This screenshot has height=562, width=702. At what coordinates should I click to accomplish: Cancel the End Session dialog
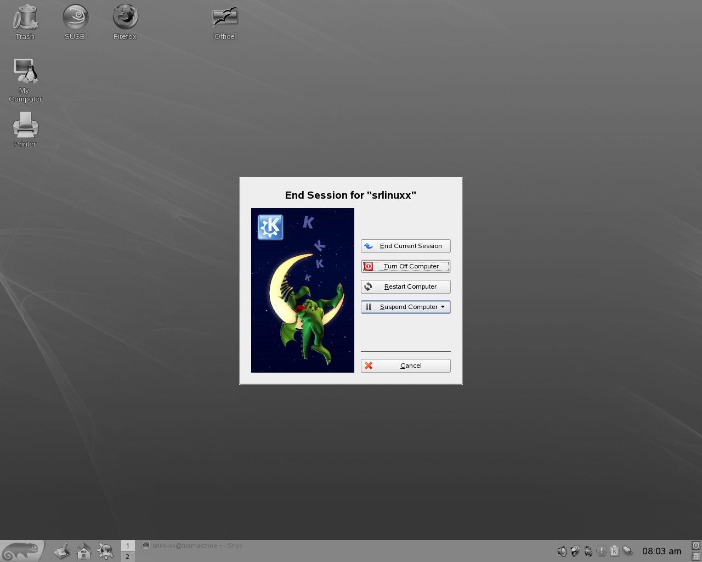pyautogui.click(x=405, y=366)
